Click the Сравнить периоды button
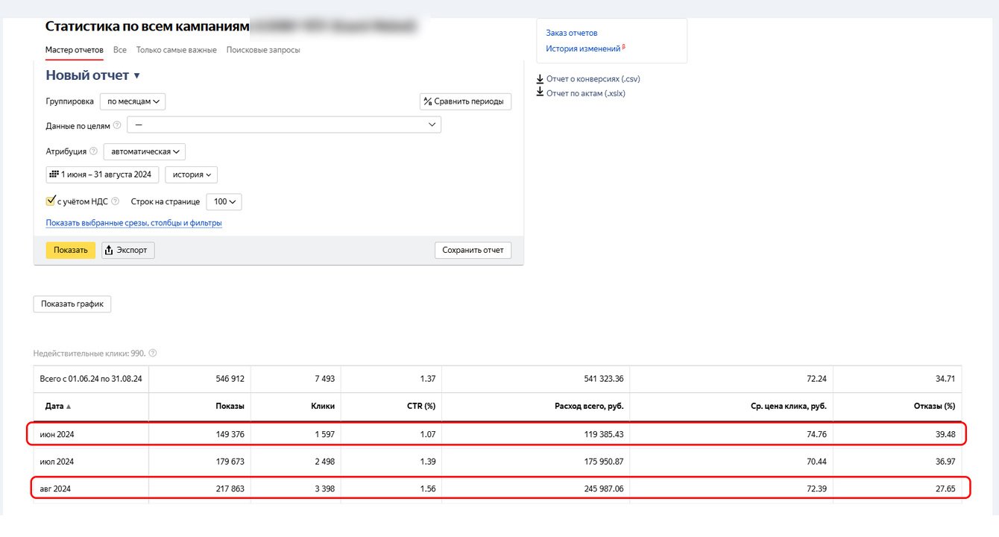Viewport: 999px width, 537px height. coord(465,101)
